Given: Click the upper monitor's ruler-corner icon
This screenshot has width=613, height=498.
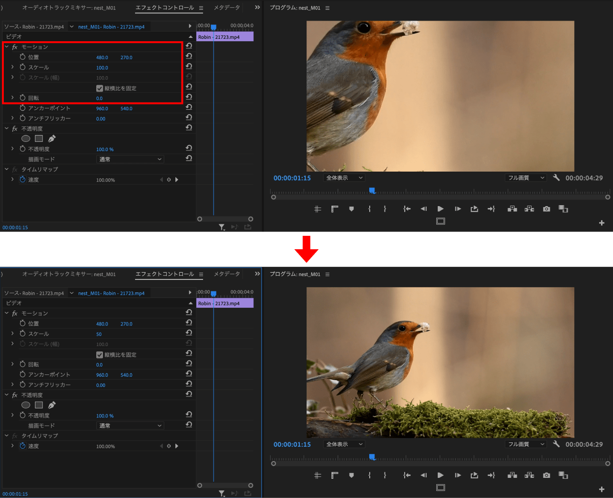Looking at the screenshot, I should coord(334,209).
